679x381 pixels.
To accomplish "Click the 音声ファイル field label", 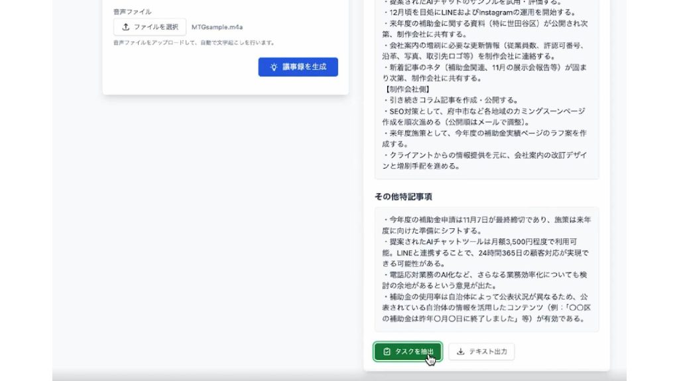I will tap(132, 12).
